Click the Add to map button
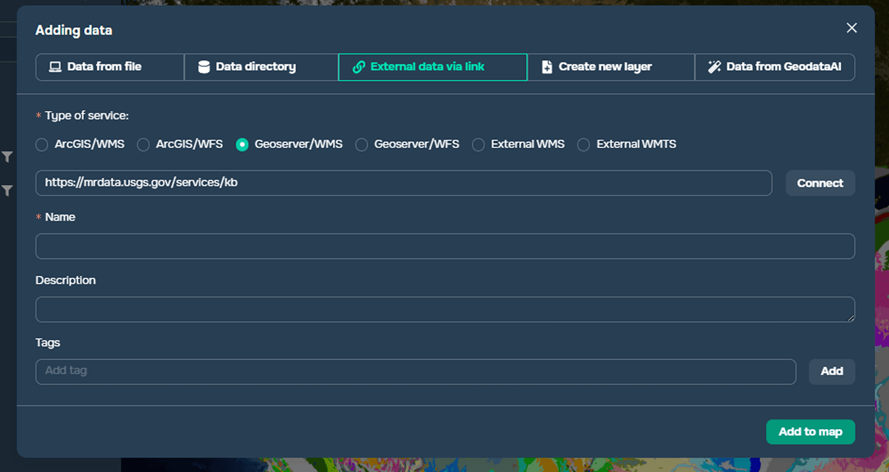Image resolution: width=889 pixels, height=472 pixels. coord(810,432)
